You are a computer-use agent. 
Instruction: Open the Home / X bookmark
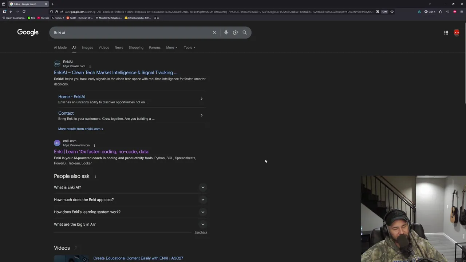[58, 18]
